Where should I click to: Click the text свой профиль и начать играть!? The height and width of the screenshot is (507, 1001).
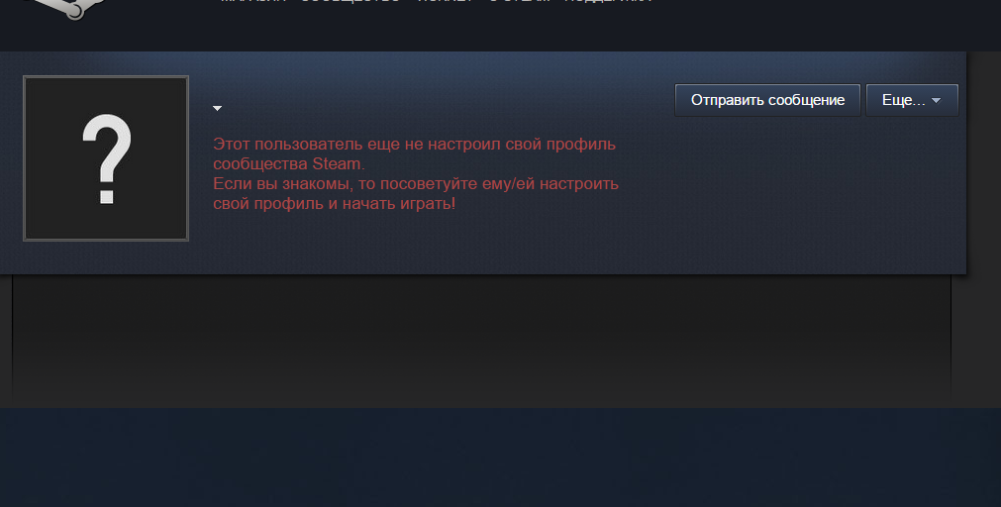[334, 204]
